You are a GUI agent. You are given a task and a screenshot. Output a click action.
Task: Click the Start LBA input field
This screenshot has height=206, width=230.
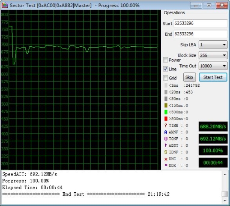click(x=200, y=23)
